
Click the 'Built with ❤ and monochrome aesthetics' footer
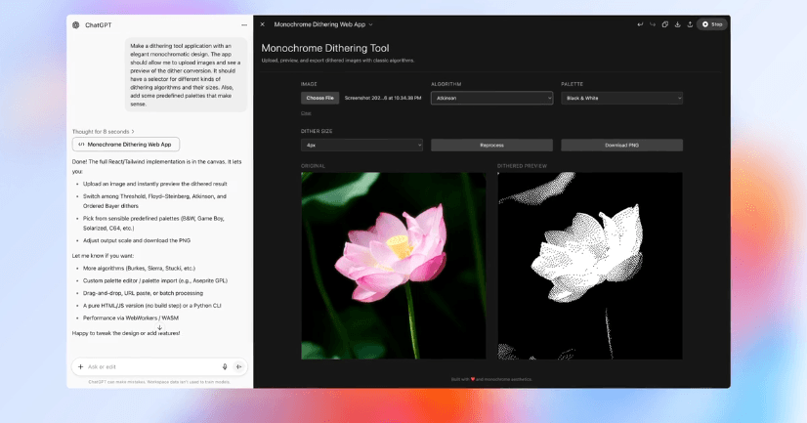coord(491,379)
